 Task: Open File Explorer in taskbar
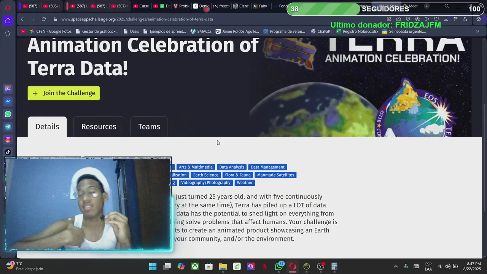tap(223, 266)
